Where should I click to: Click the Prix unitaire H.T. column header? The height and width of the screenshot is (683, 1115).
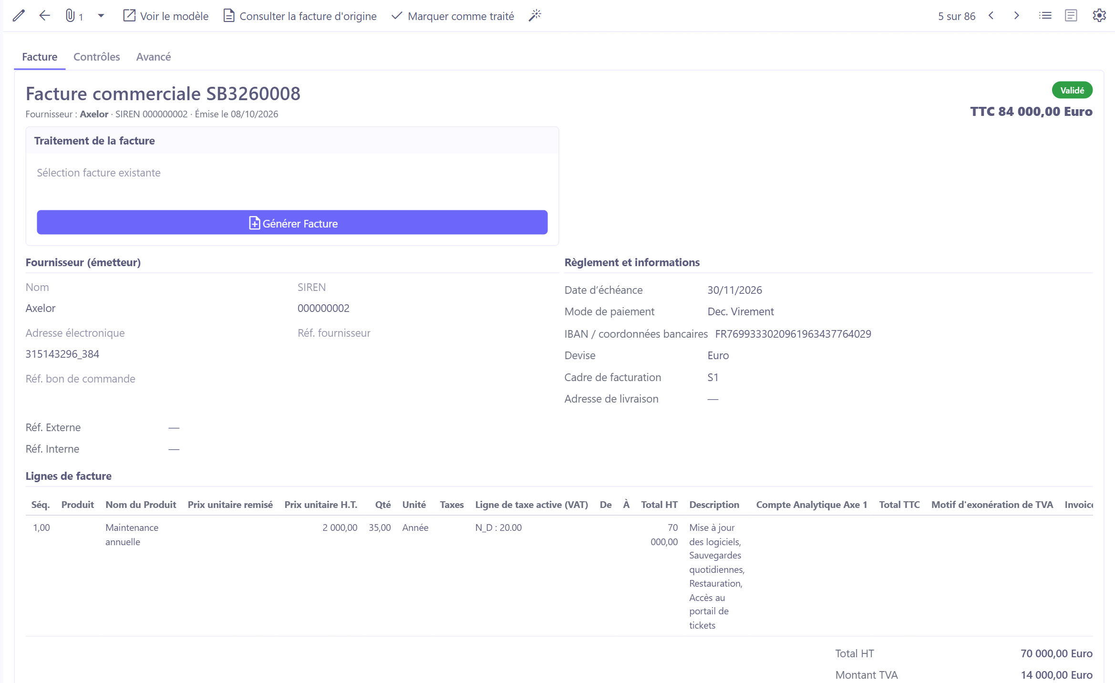pyautogui.click(x=321, y=505)
